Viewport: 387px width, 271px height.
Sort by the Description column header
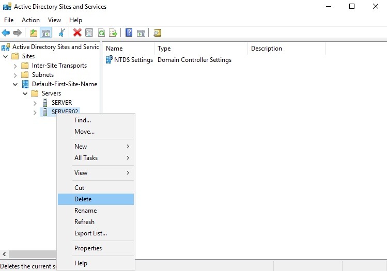pos(286,49)
